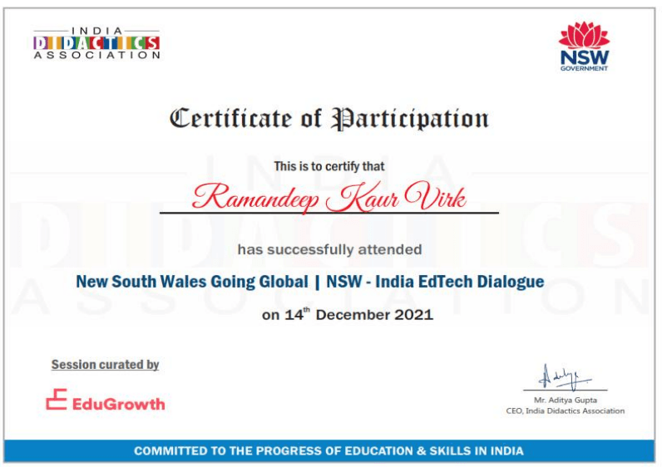Screen dimensions: 662x467
Task: Click the blue NSW letters in government logo
Action: pyautogui.click(x=583, y=57)
